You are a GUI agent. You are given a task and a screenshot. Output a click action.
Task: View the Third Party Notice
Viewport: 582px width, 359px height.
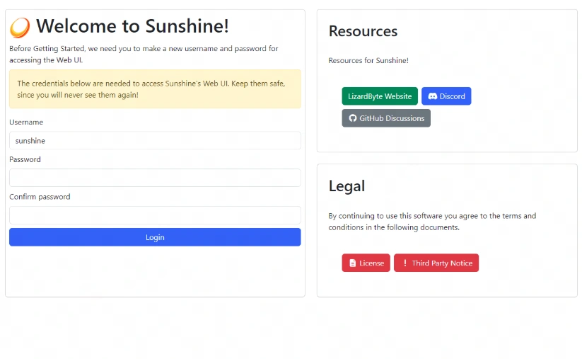[436, 263]
